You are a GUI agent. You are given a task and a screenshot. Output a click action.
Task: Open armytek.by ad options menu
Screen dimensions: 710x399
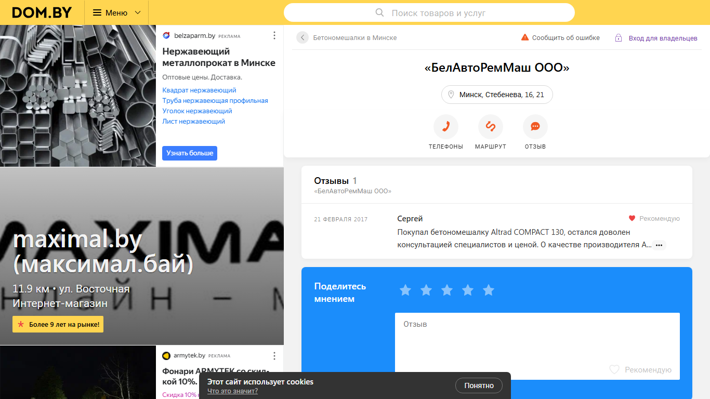(274, 355)
